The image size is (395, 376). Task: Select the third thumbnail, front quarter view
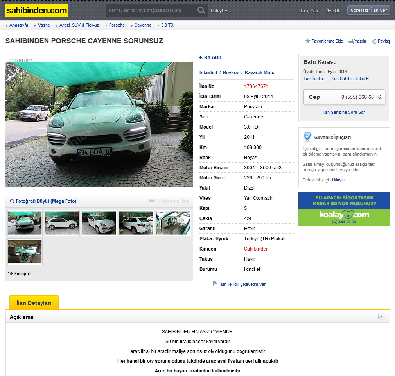(99, 223)
